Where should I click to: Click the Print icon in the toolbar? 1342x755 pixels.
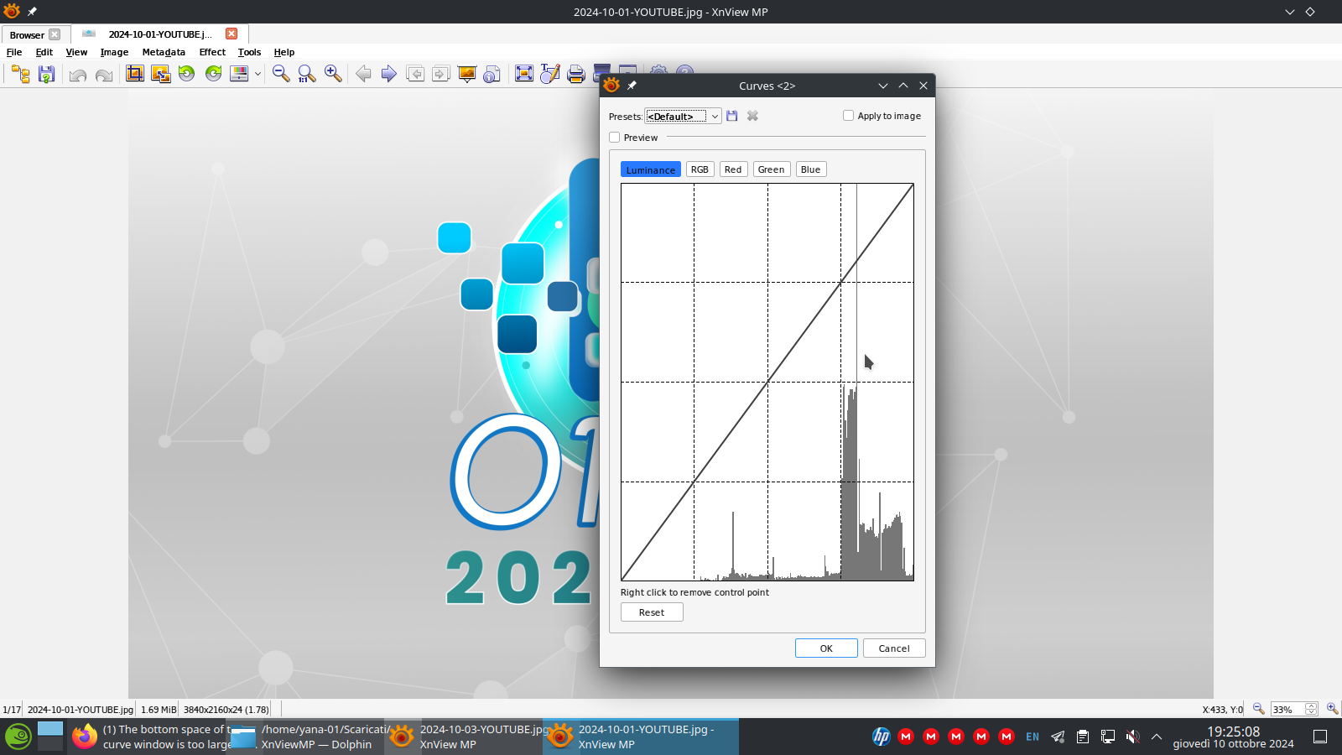coord(575,74)
